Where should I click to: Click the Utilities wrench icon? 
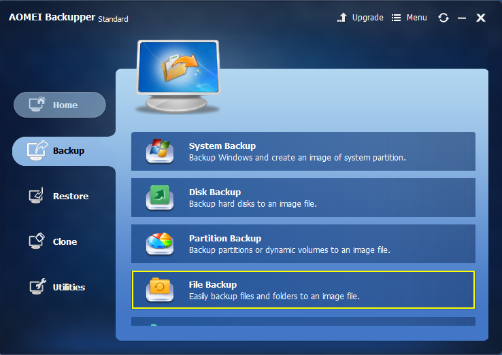(x=37, y=287)
